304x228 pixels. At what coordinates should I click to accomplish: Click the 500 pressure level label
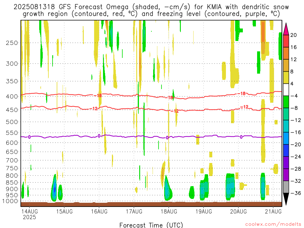pos(12,122)
